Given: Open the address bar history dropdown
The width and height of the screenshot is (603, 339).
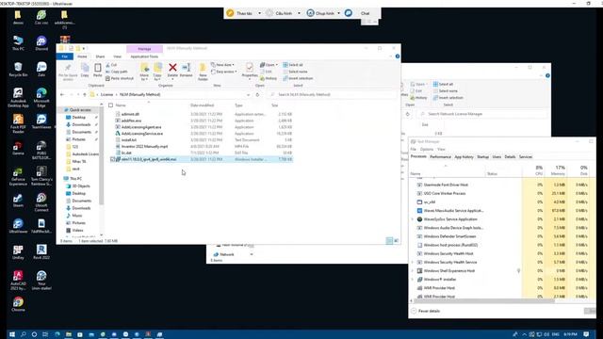Looking at the screenshot, I should pos(249,94).
